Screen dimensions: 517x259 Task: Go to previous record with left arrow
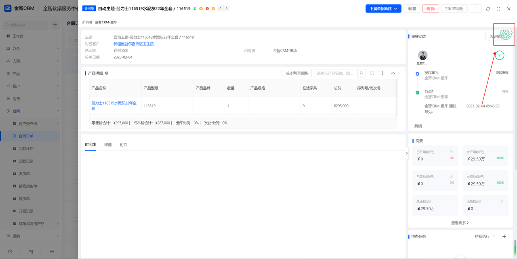coord(220,8)
